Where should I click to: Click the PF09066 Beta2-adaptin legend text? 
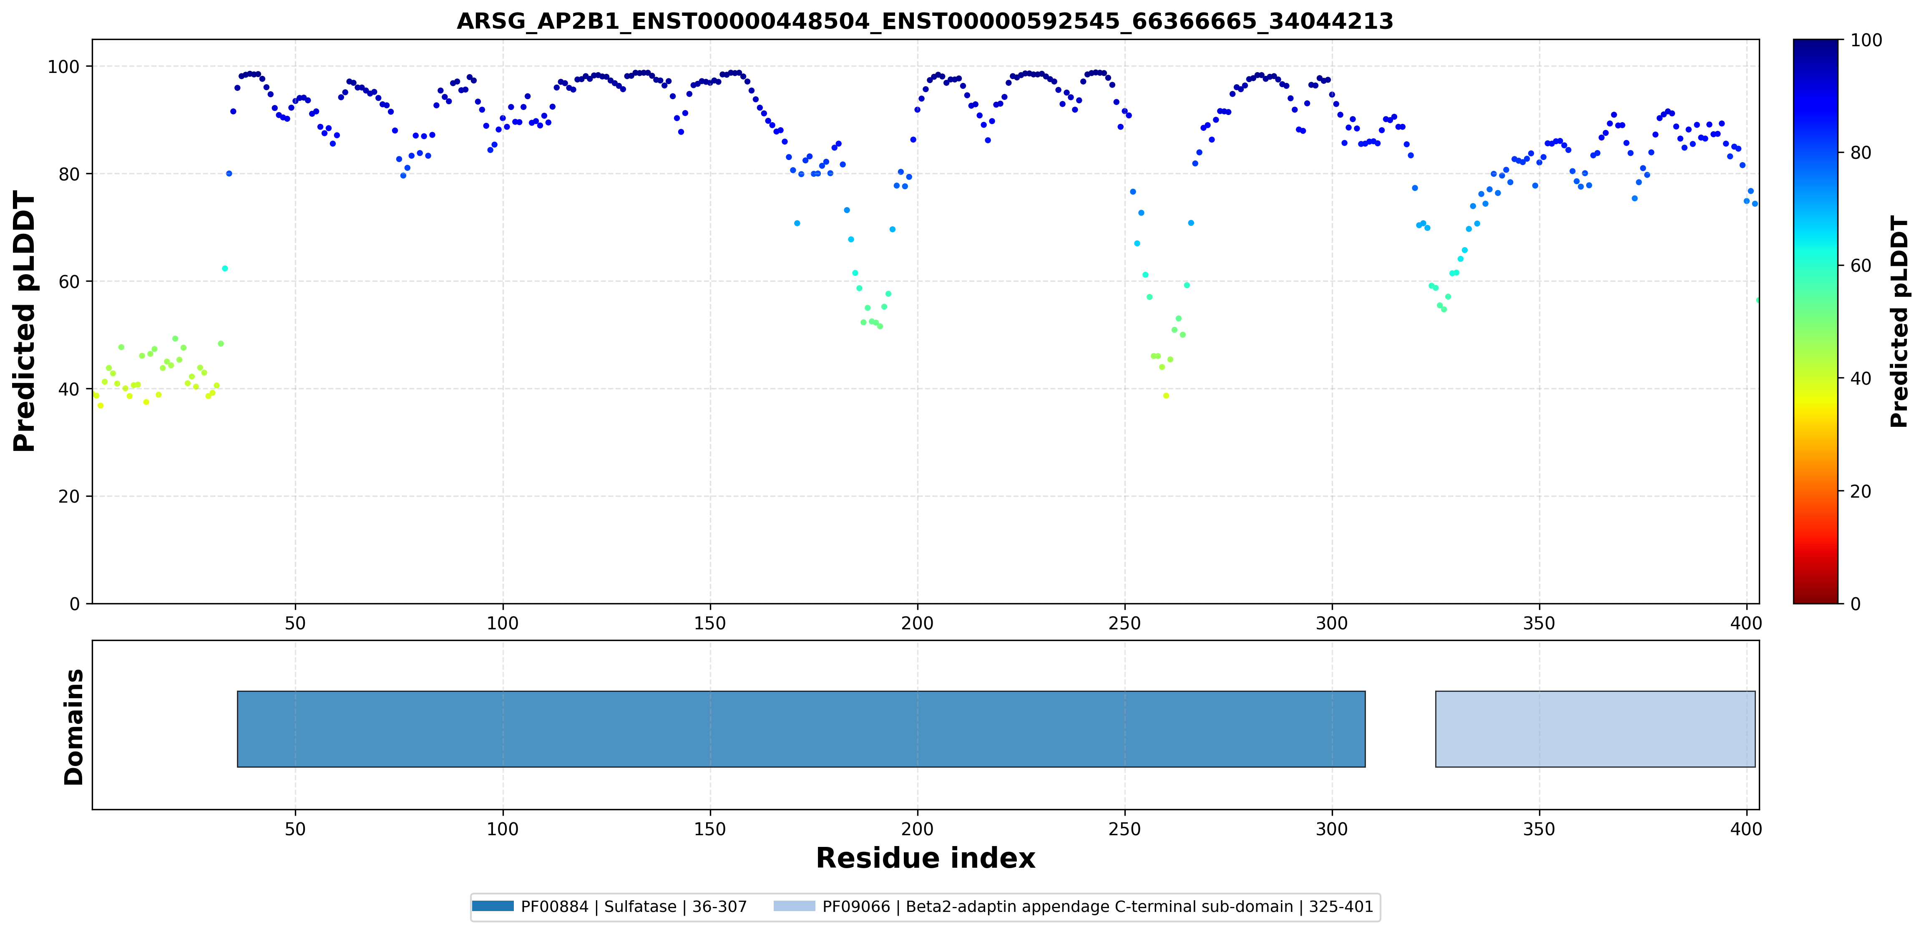tap(1097, 906)
